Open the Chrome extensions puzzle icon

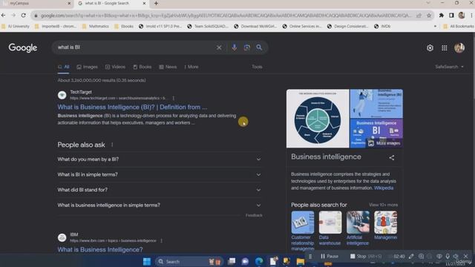tap(442, 15)
